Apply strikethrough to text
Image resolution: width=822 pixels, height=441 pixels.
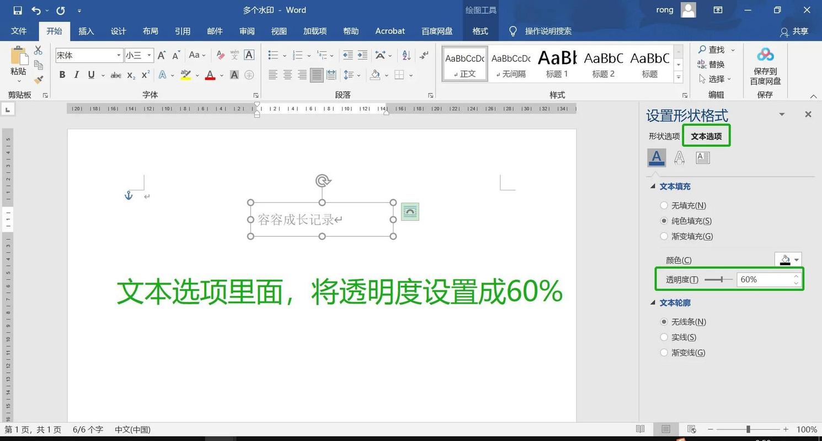coord(116,75)
